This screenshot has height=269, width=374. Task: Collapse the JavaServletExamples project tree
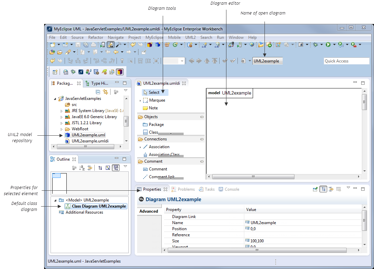(x=55, y=99)
